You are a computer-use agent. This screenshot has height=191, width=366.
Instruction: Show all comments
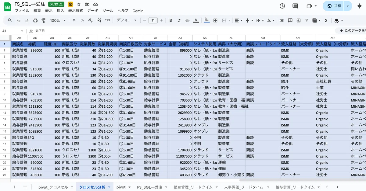click(295, 6)
